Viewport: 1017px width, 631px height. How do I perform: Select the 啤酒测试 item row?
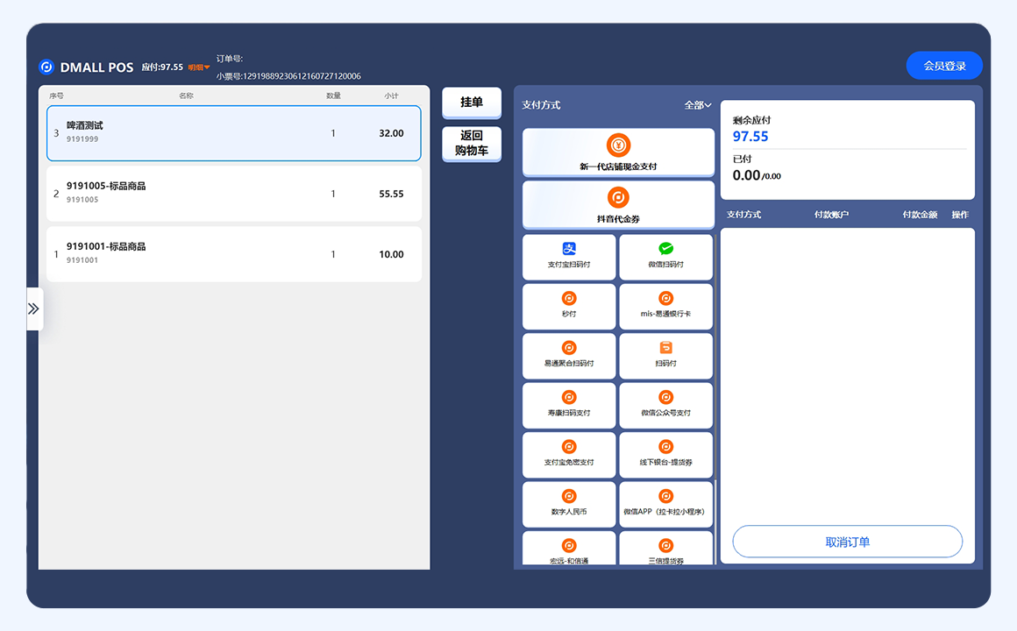click(233, 133)
